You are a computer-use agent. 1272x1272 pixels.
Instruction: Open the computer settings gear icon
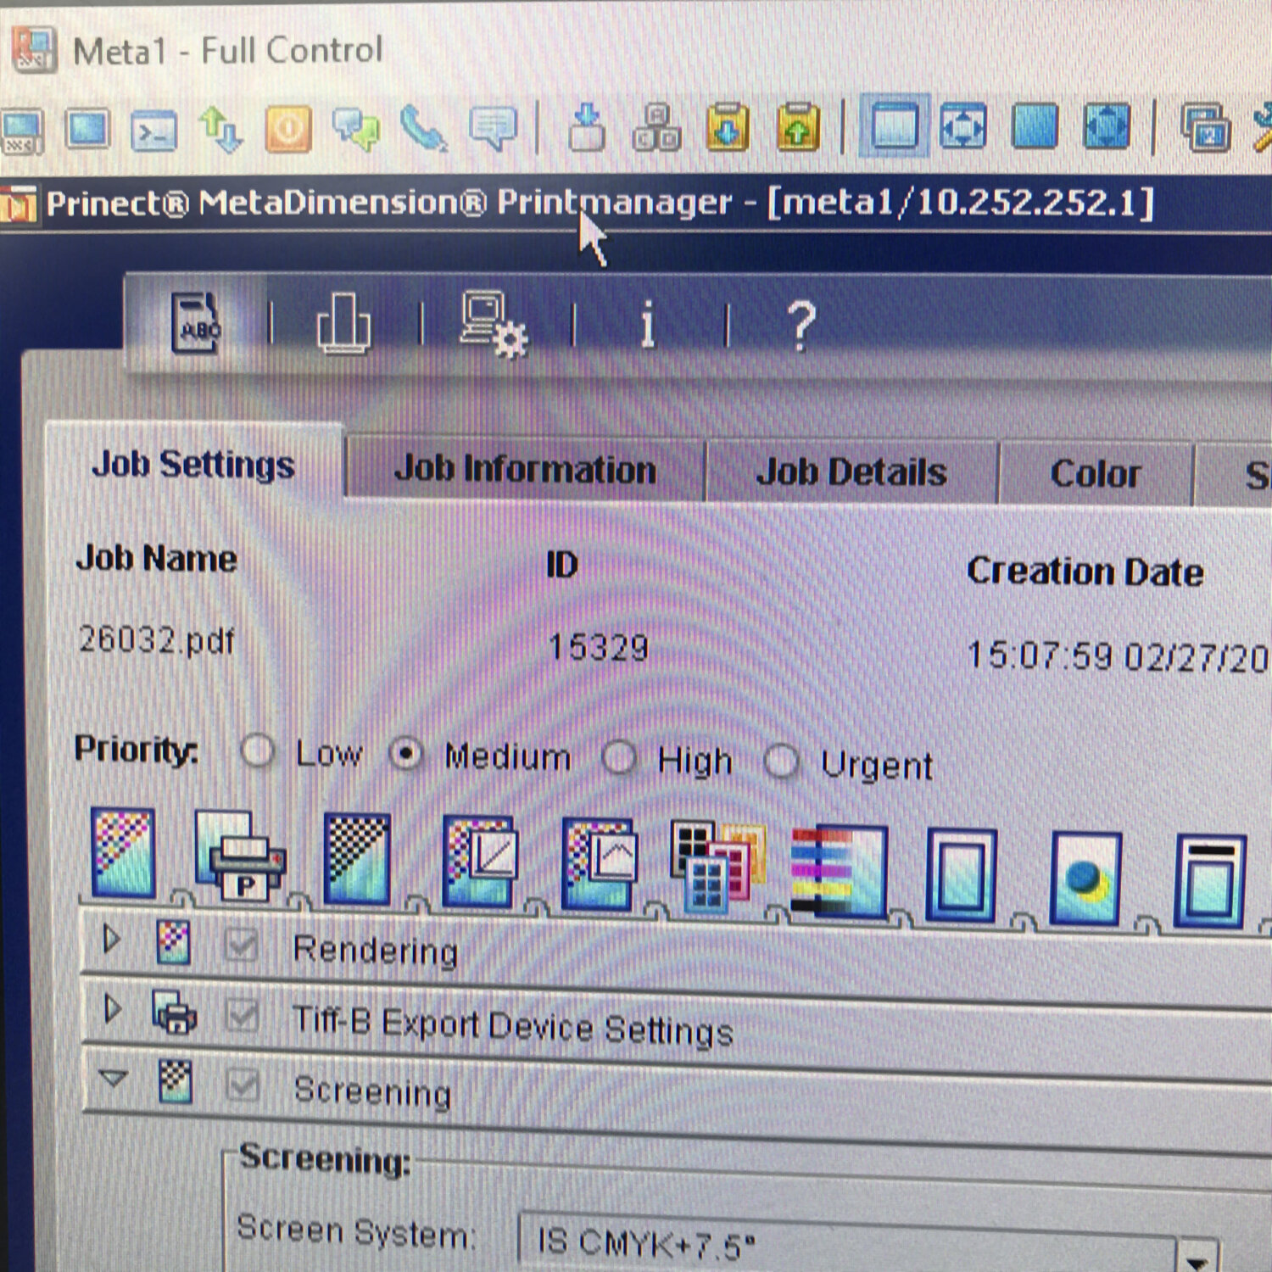click(x=494, y=323)
